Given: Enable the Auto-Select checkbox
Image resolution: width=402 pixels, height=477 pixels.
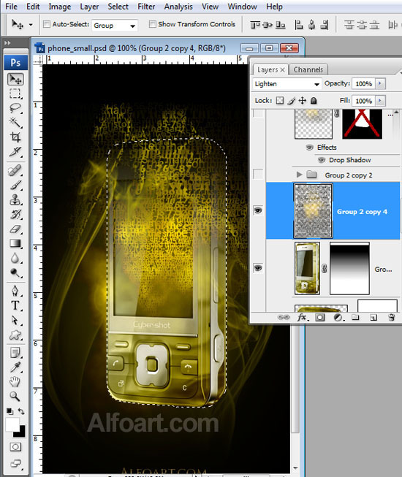Looking at the screenshot, I should 47,24.
